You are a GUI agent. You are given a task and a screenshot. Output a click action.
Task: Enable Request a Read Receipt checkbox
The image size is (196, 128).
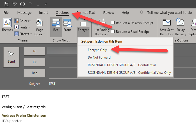click(113, 32)
